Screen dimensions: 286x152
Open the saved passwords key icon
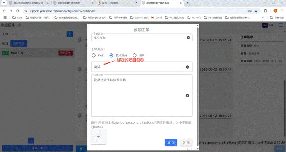(x=250, y=11)
